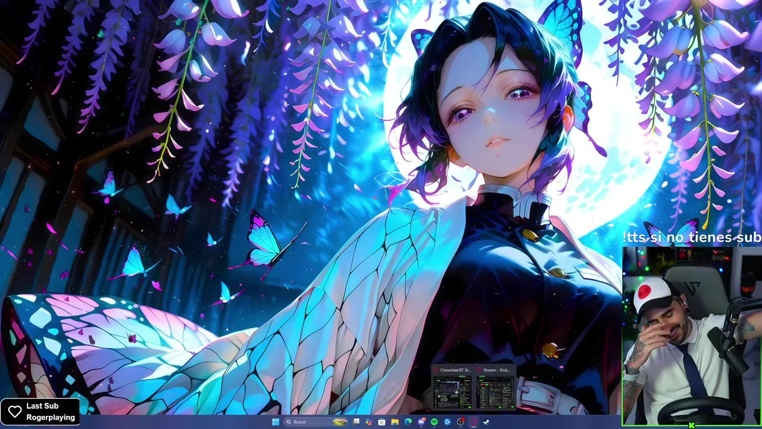Open Steam from the taskbar
The width and height of the screenshot is (762, 429).
pyautogui.click(x=486, y=422)
